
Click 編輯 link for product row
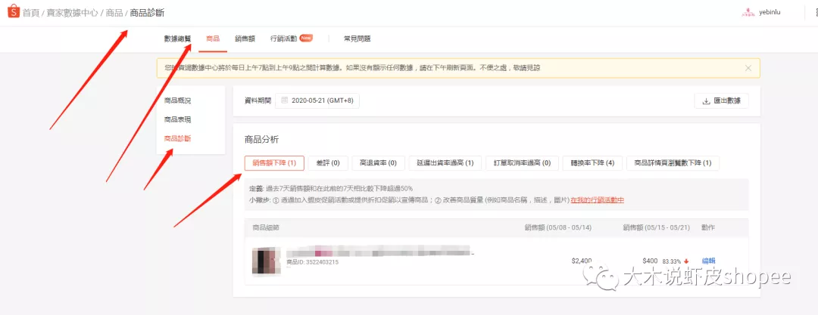[708, 261]
